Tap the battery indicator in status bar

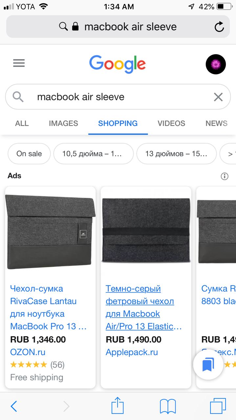pyautogui.click(x=225, y=7)
